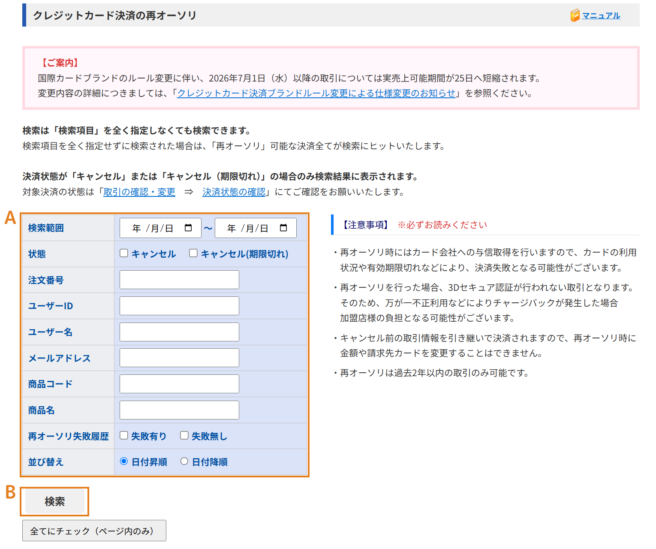656x549 pixels.
Task: Open the 決済状態の確認 link
Action: [x=234, y=192]
